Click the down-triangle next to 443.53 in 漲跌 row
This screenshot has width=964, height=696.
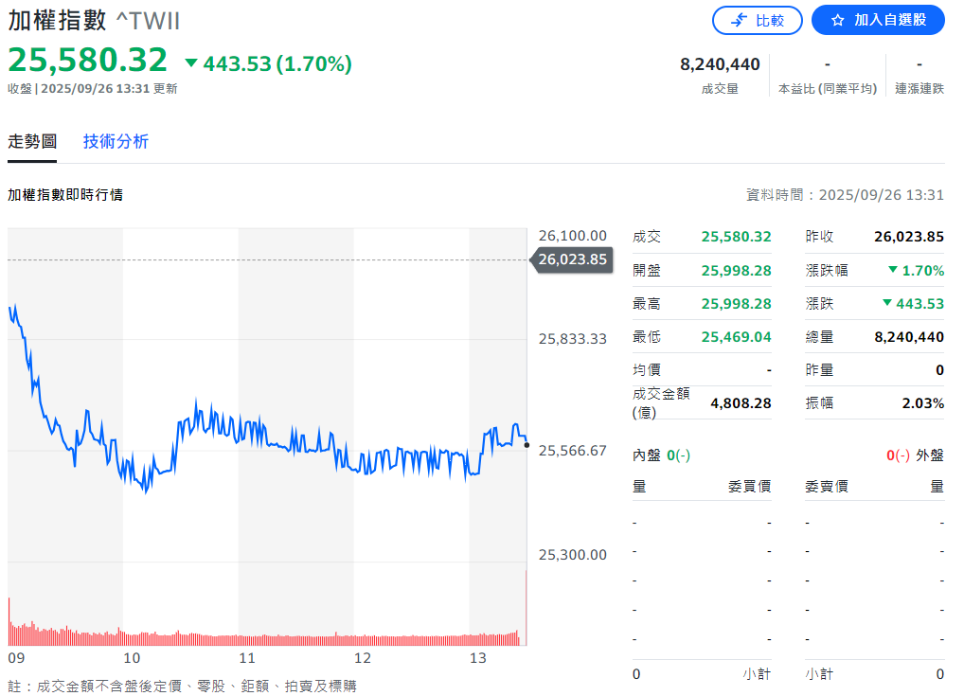click(886, 303)
